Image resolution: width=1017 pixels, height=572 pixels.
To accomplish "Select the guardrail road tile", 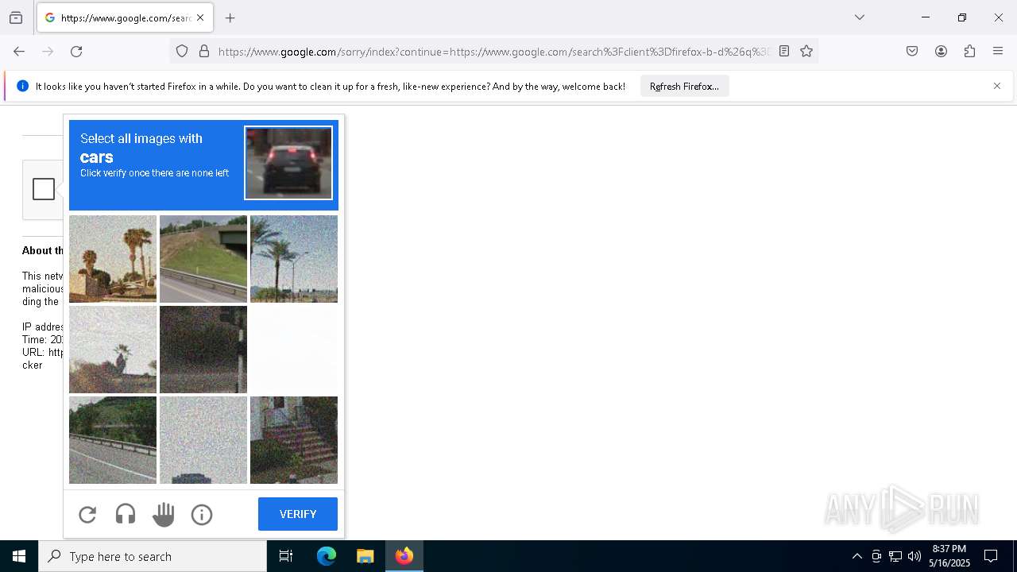I will coord(113,440).
